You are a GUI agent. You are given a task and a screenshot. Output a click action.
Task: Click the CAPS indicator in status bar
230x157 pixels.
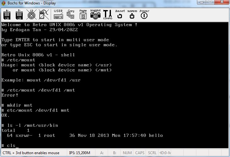[x=140, y=153]
